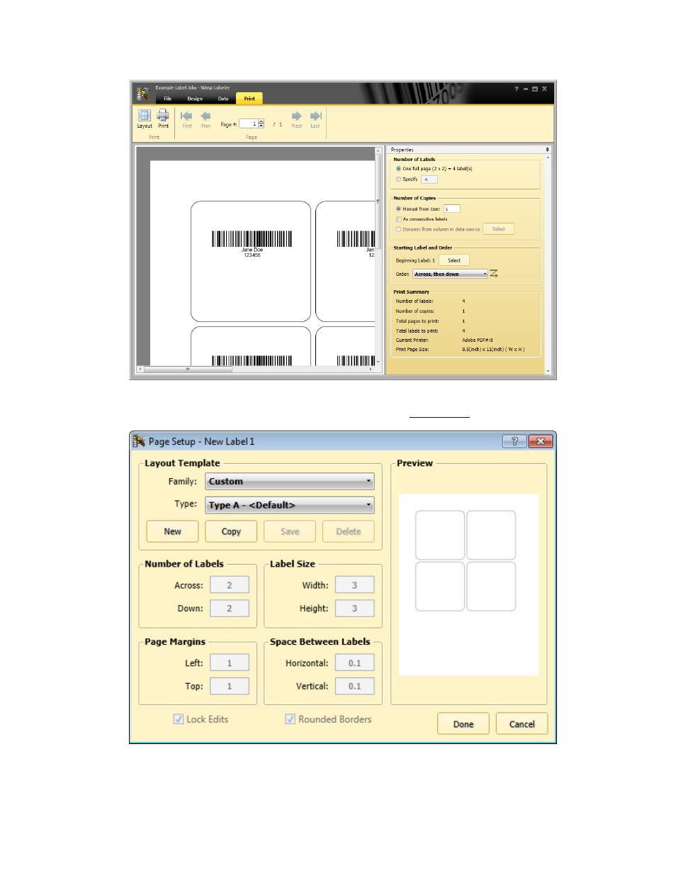Enable As consecutive labels checkbox
676x876 pixels.
point(398,219)
